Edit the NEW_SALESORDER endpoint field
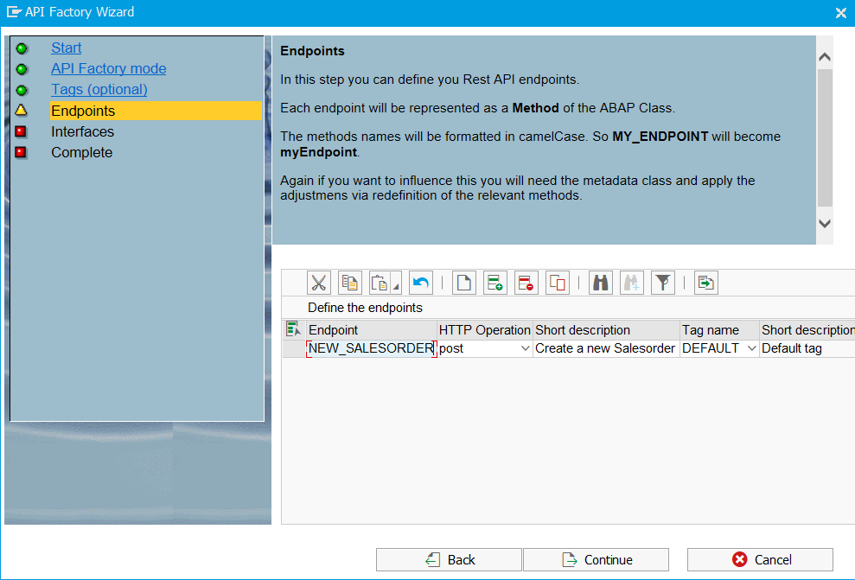Image resolution: width=855 pixels, height=580 pixels. (x=371, y=348)
